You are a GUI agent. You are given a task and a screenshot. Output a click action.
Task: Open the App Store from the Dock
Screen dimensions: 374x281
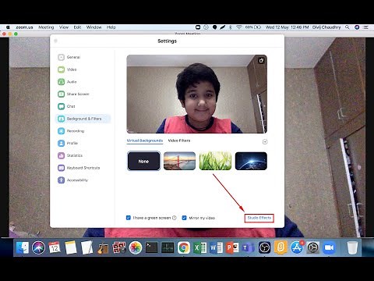click(297, 247)
